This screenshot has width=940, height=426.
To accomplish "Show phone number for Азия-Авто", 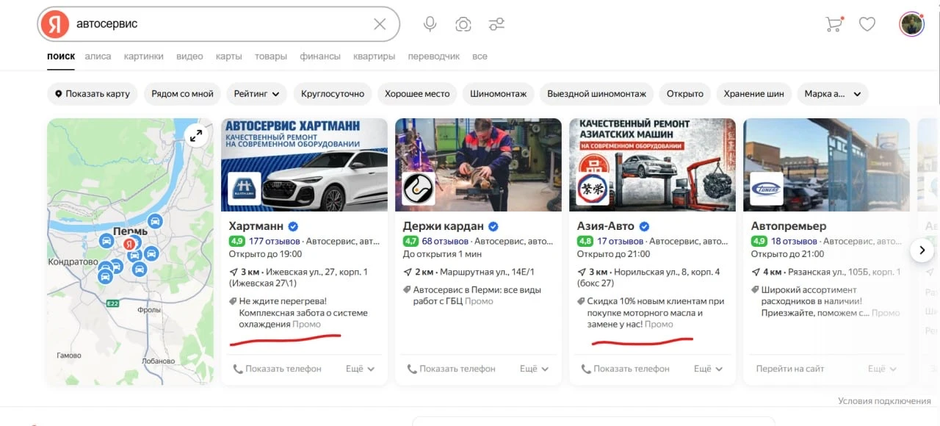I will (625, 369).
